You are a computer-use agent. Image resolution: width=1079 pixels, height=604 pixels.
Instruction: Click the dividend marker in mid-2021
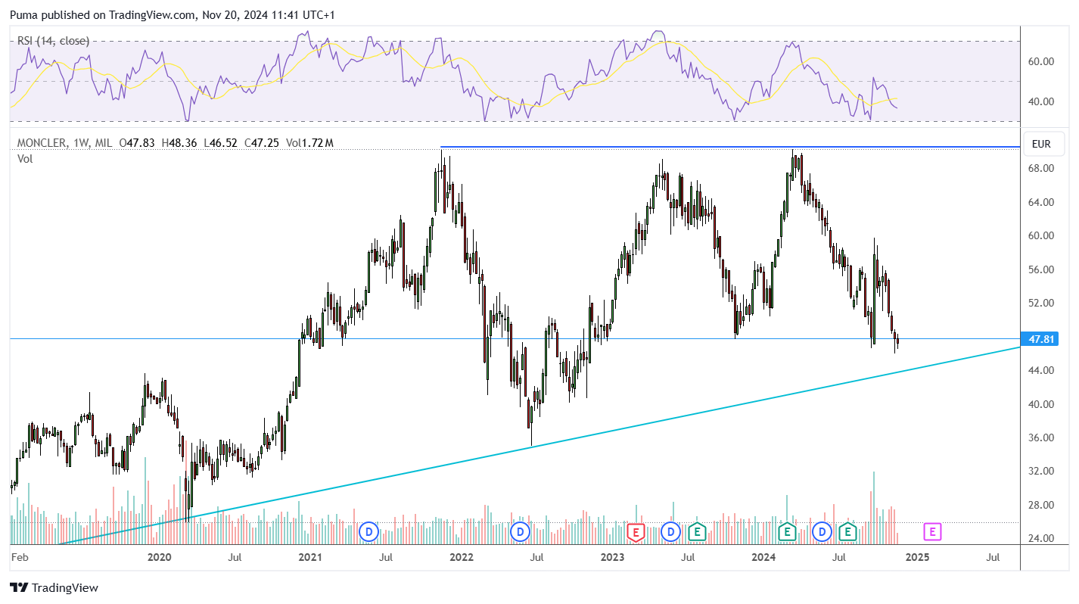click(368, 532)
